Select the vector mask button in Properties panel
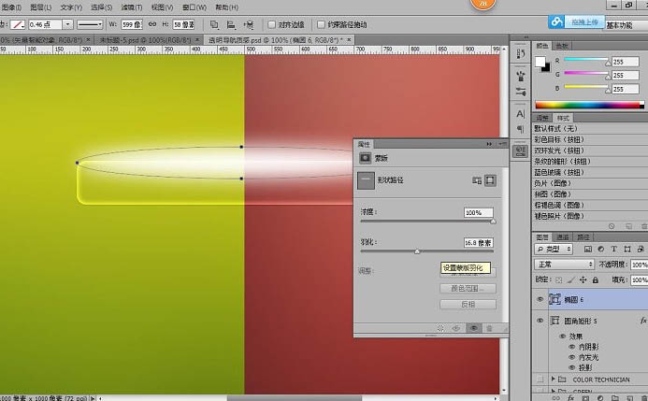Viewport: 648px width, 401px height. coord(490,180)
